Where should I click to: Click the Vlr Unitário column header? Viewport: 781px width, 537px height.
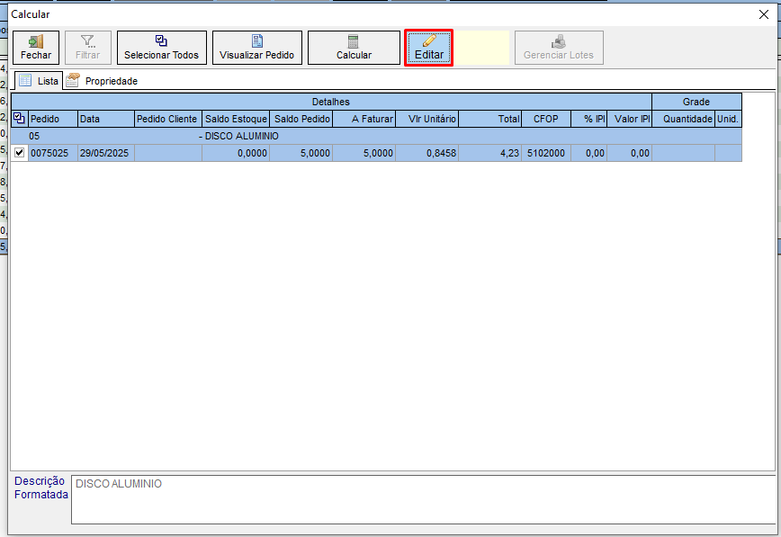click(427, 119)
